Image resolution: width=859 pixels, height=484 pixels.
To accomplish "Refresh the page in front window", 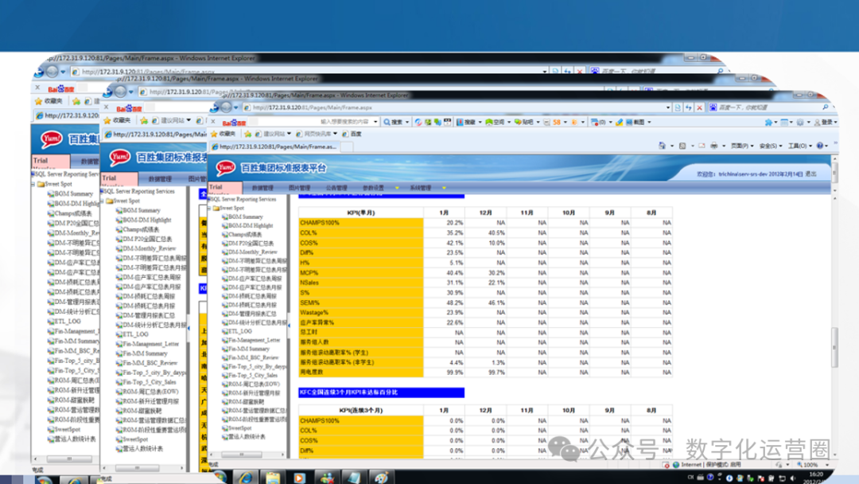I will 689,107.
